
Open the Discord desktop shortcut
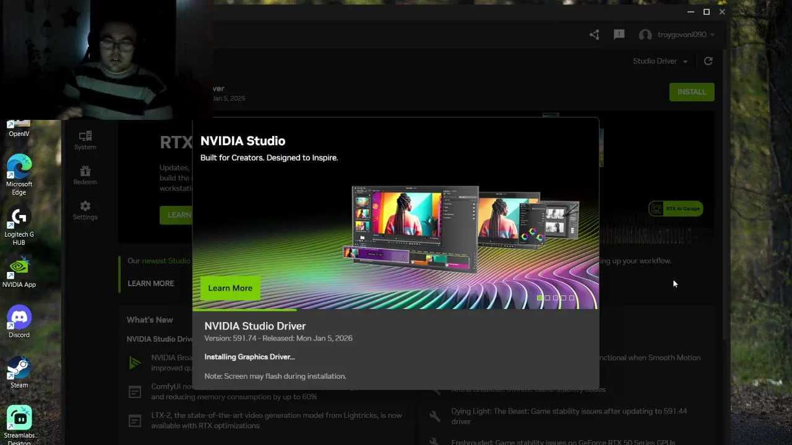tap(19, 322)
